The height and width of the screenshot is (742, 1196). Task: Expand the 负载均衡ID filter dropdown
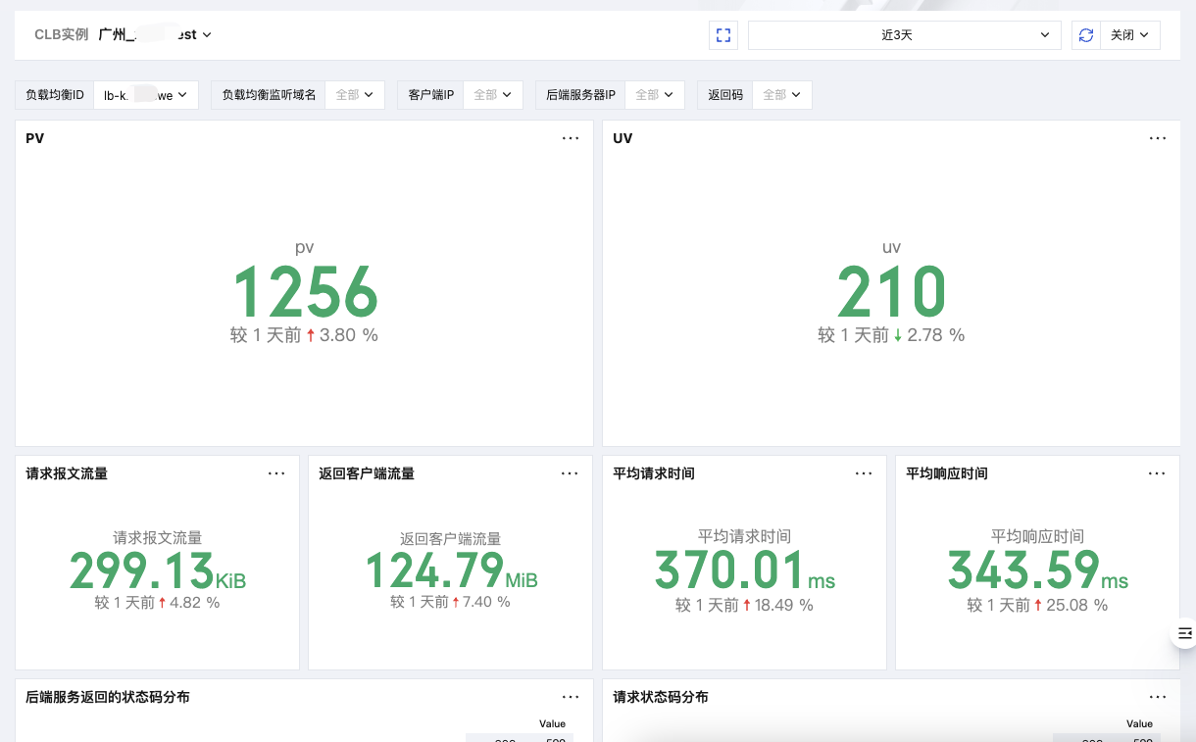(x=145, y=95)
